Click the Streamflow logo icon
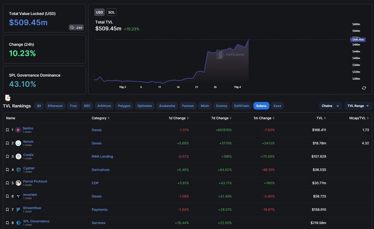This screenshot has height=229, width=374. [x=18, y=210]
